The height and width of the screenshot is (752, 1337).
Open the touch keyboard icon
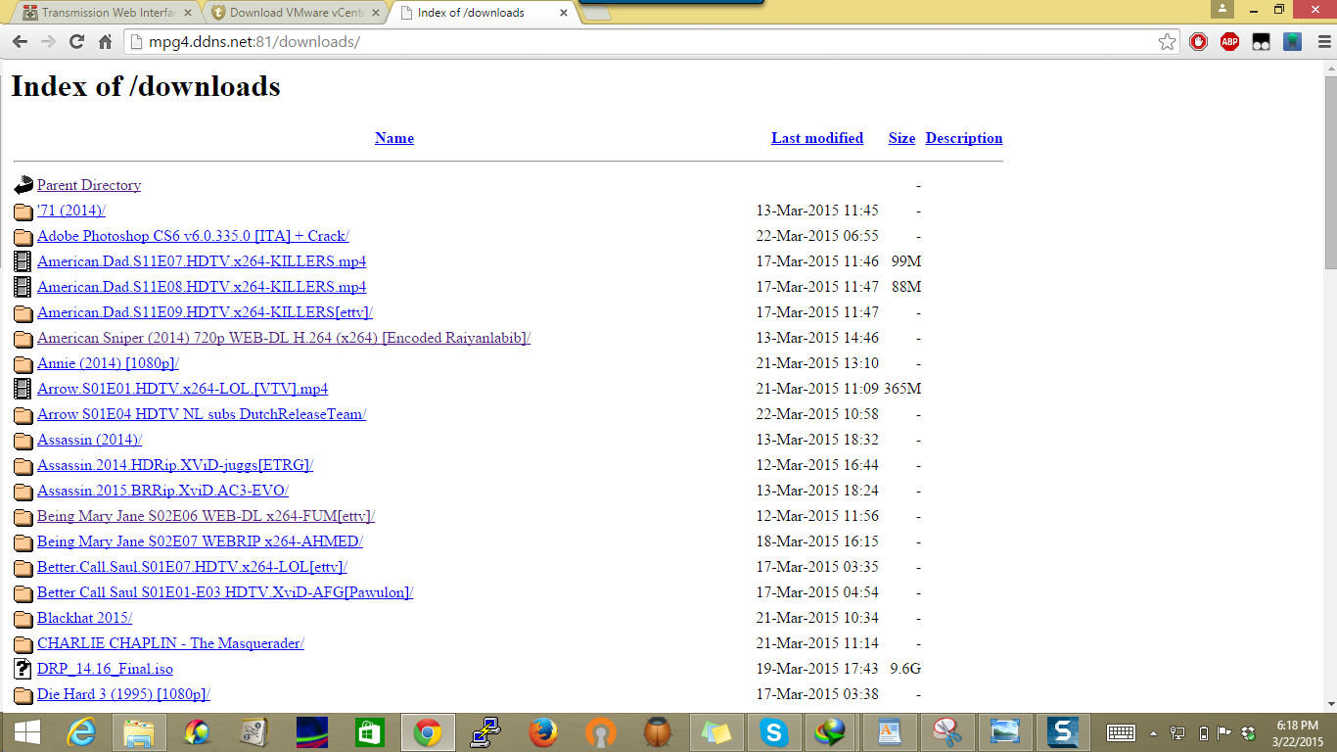(1121, 732)
